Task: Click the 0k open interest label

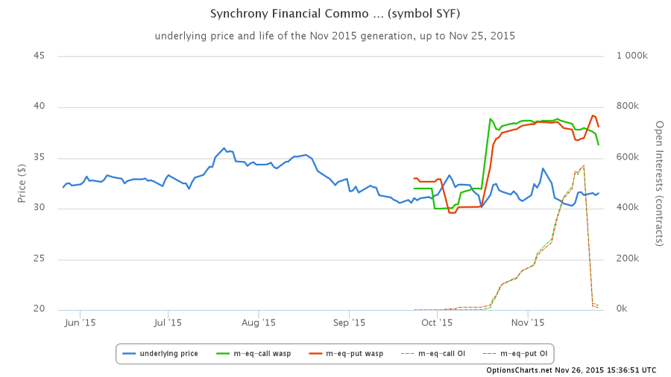Action: pyautogui.click(x=622, y=308)
